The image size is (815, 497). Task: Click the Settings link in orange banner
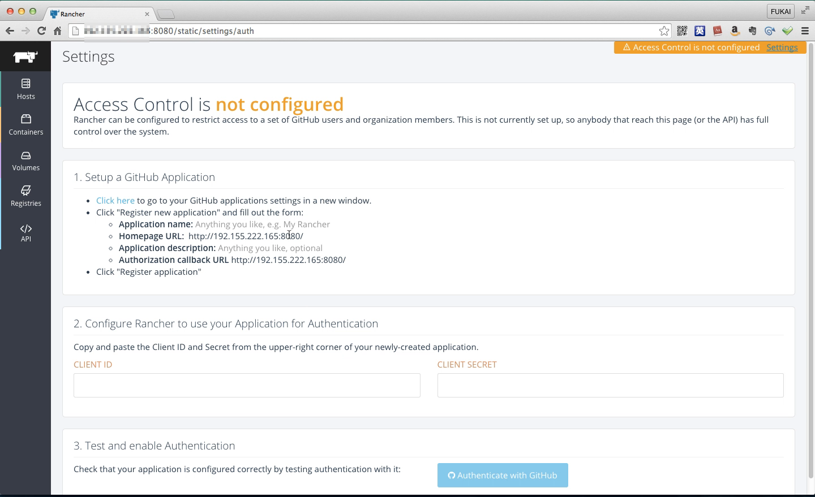[x=782, y=47]
